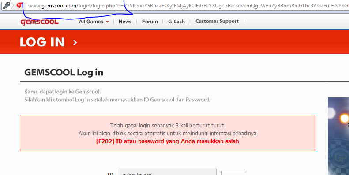This screenshot has width=349, height=175.
Task: Click the Gemscool logo in header
Action: pos(40,22)
